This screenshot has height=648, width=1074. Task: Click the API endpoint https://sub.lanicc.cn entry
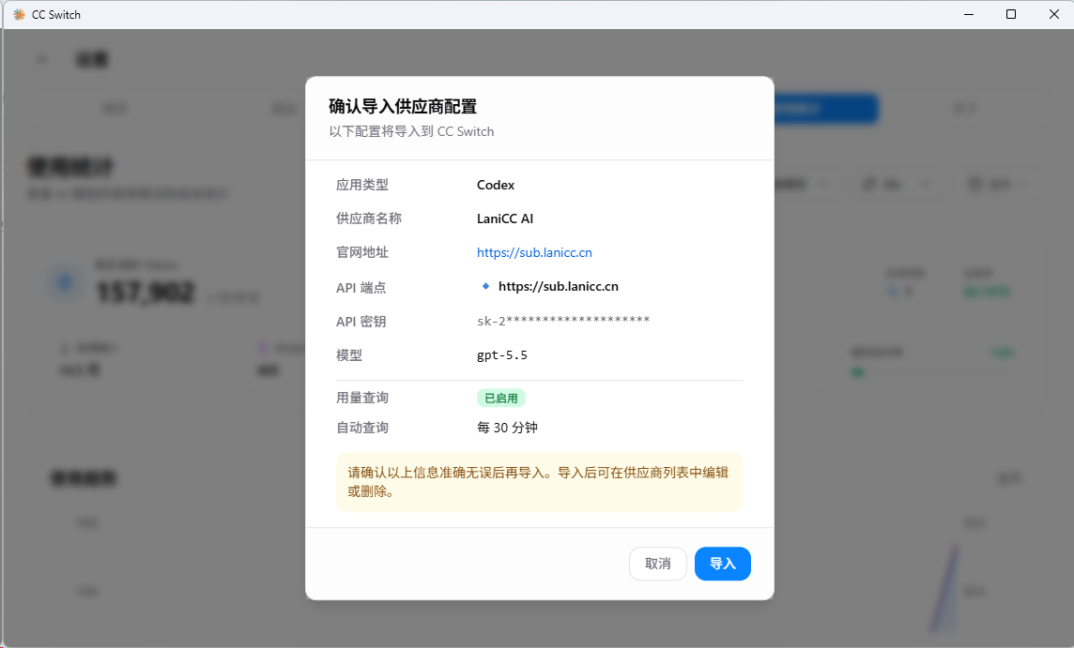(559, 287)
